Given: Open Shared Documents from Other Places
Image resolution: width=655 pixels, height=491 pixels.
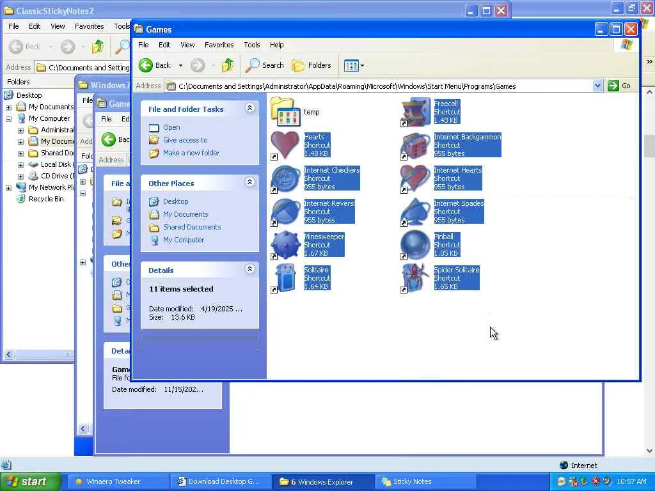Looking at the screenshot, I should tap(192, 227).
